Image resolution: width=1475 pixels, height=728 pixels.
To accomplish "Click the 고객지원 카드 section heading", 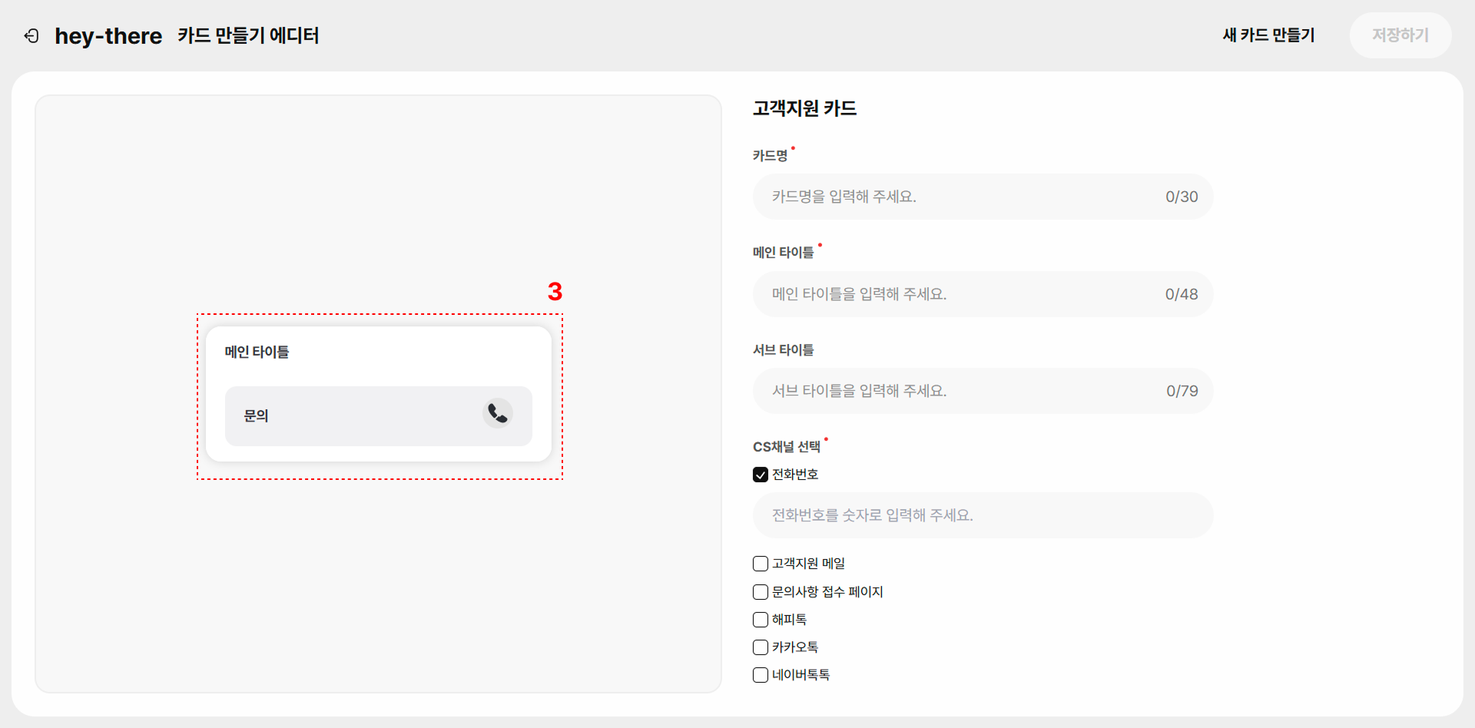I will pyautogui.click(x=804, y=108).
